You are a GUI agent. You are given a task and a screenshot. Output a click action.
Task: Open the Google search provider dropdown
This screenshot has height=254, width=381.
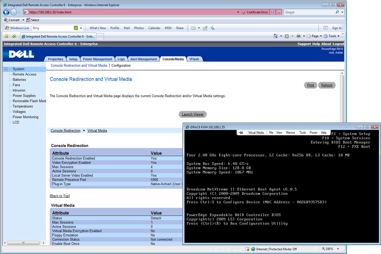(x=342, y=12)
